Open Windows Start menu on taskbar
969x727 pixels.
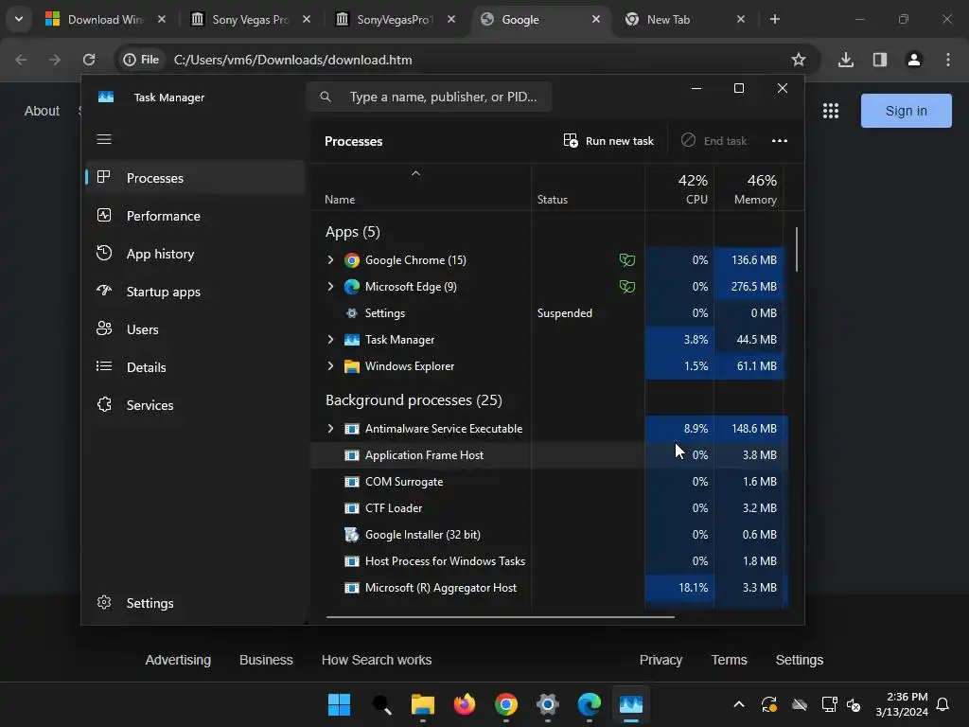339,704
